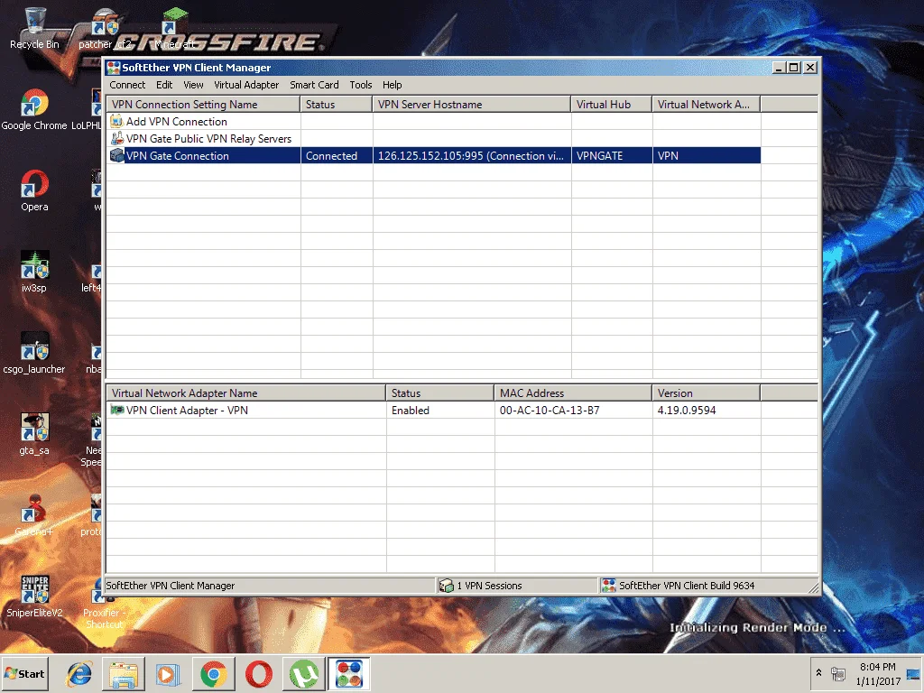924x693 pixels.
Task: Click the Add VPN Connection icon
Action: (116, 122)
